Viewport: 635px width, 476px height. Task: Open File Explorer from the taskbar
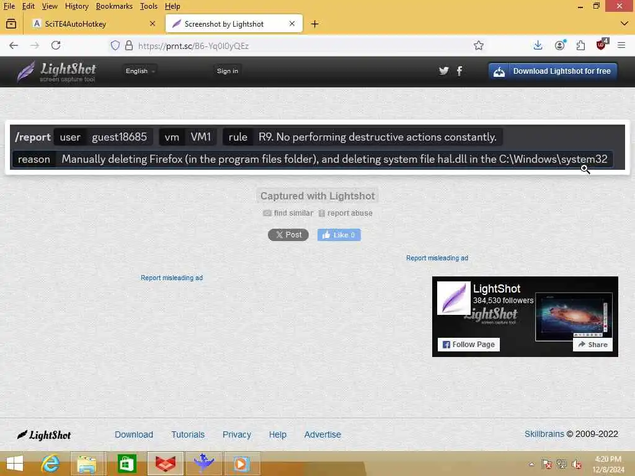(87, 464)
